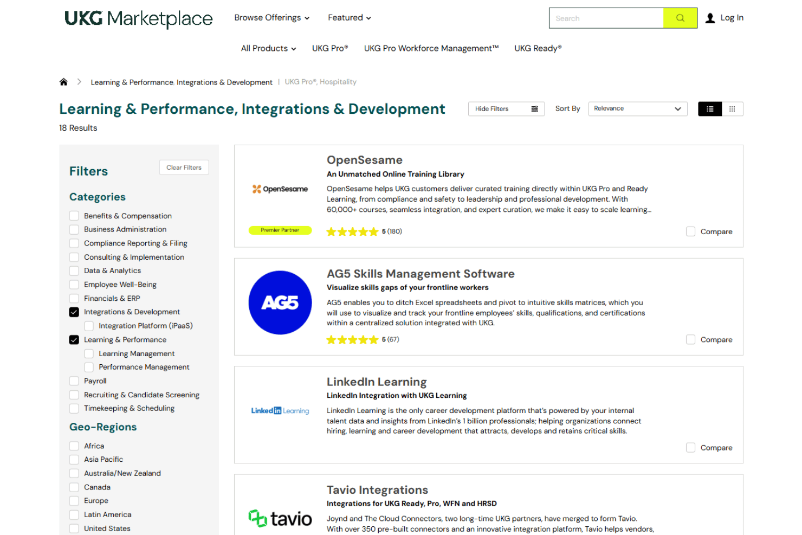
Task: Select the UKG Ready® tab
Action: (x=538, y=48)
